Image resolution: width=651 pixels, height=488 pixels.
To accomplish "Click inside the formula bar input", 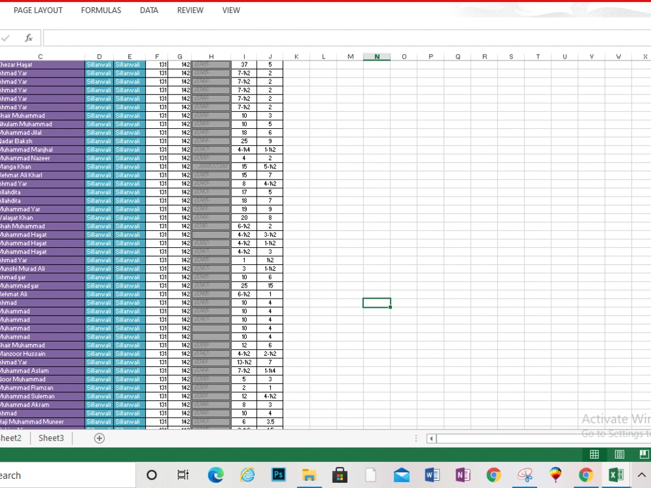I will [347, 38].
